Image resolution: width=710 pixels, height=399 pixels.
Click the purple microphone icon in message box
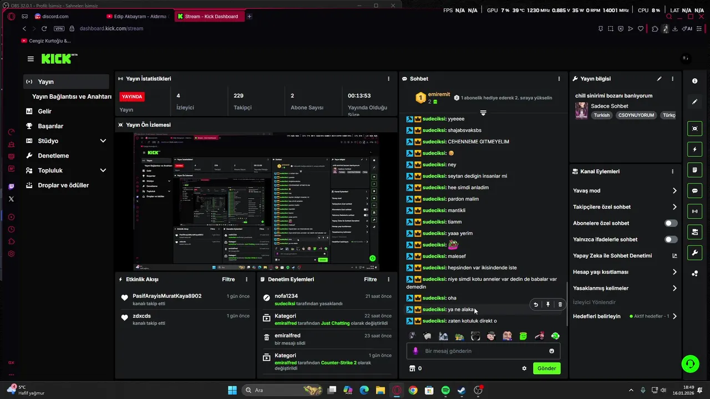pos(415,351)
